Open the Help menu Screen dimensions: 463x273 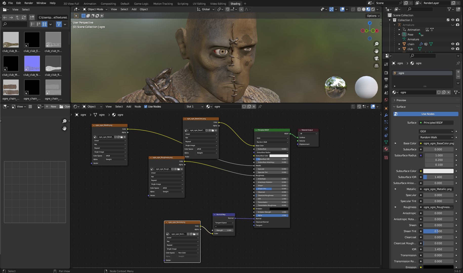coord(53,3)
